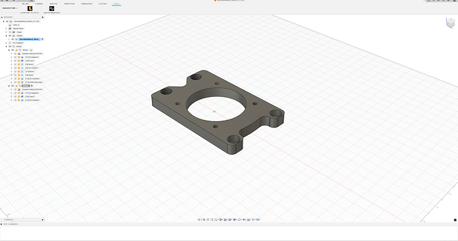The width and height of the screenshot is (458, 241).
Task: Click the Quantum Viking machine icon under Setup1
Action: (x=19, y=54)
